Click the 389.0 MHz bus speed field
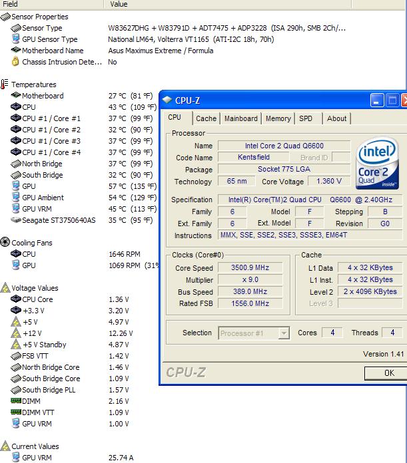 250,292
